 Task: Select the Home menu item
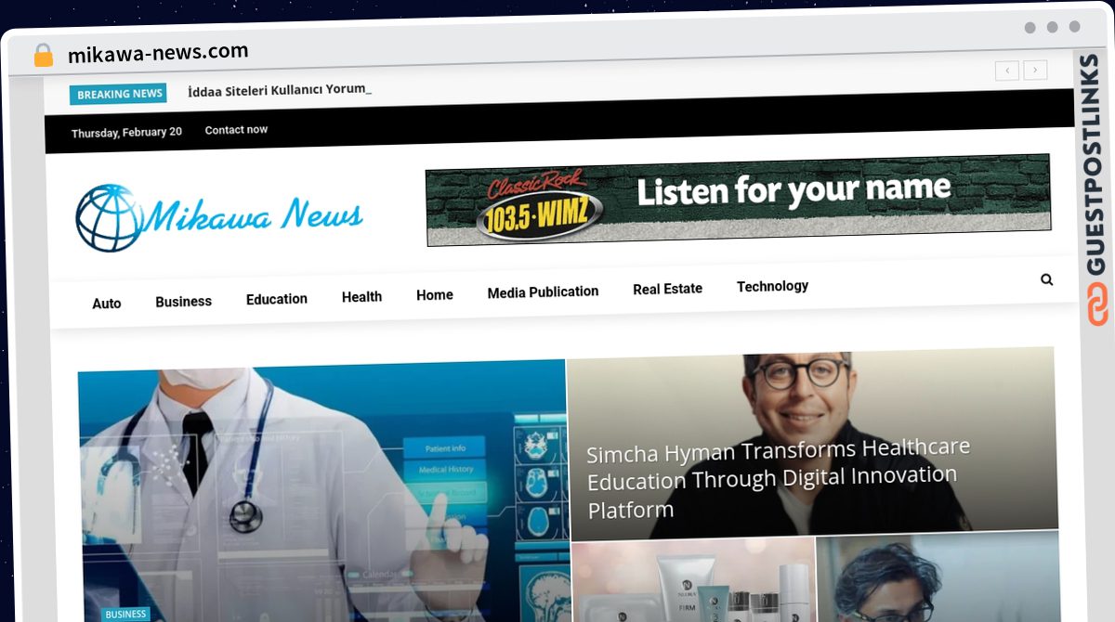click(x=435, y=295)
